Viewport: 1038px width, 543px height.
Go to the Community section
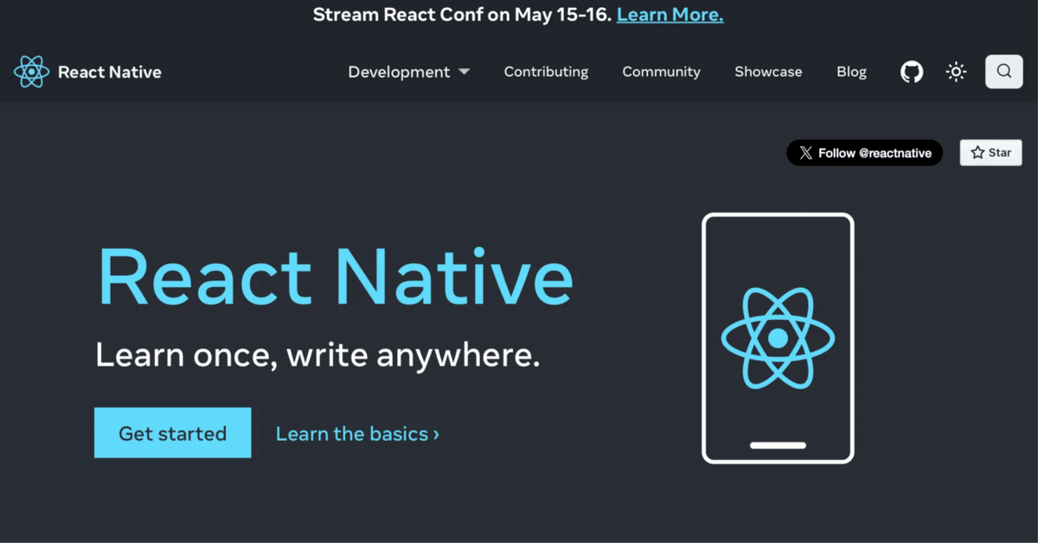point(661,72)
